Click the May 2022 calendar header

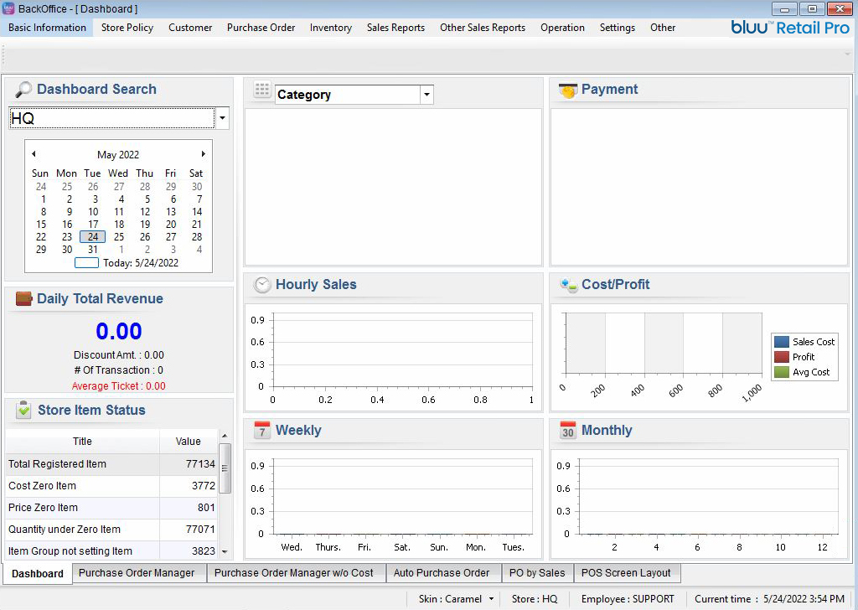point(118,154)
